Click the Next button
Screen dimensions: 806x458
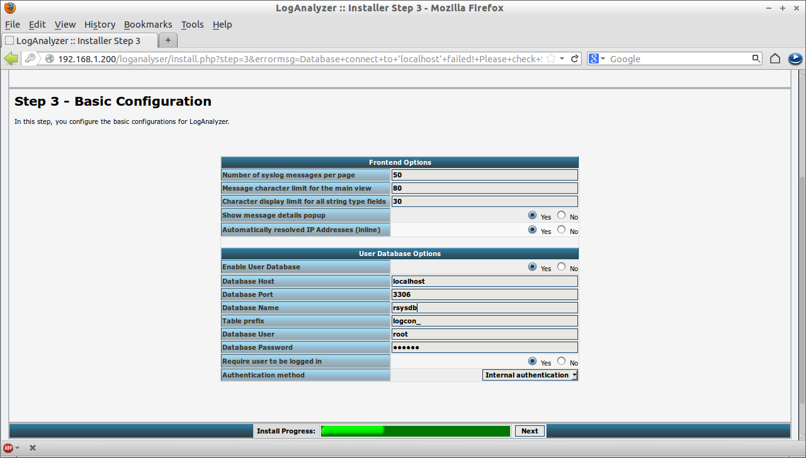[530, 431]
